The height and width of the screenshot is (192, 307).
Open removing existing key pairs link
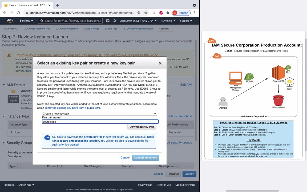(72, 108)
